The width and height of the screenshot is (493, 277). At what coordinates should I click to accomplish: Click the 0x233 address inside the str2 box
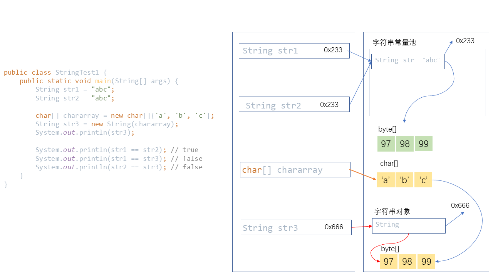tap(329, 105)
